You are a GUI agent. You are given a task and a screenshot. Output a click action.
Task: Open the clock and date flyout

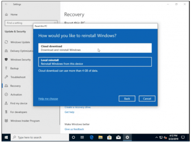click(x=173, y=137)
